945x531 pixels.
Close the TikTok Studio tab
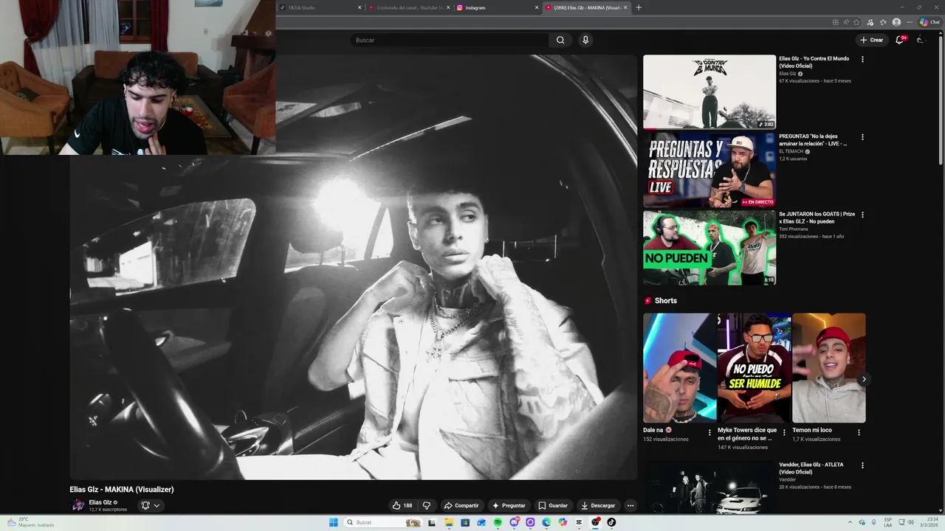pyautogui.click(x=360, y=7)
